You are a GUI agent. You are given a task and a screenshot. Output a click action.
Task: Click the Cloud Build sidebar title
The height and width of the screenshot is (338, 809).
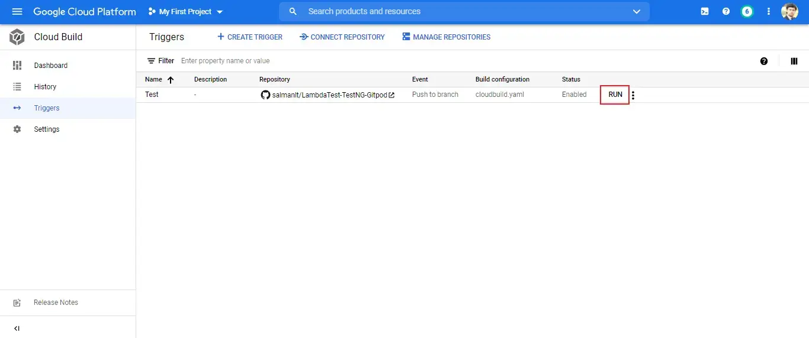58,37
